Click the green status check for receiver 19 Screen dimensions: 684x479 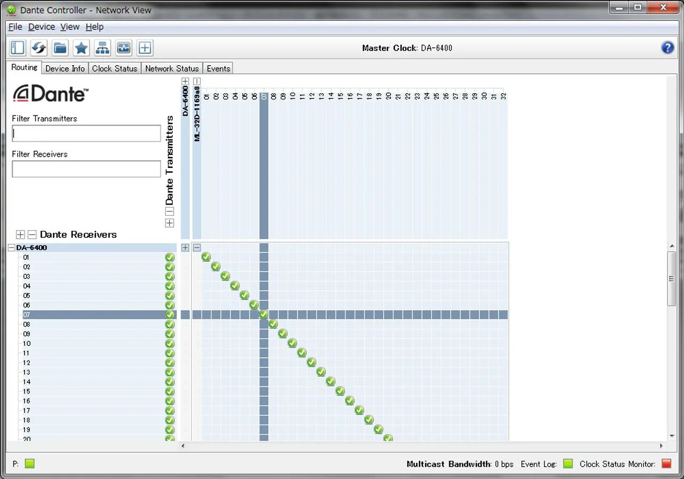pyautogui.click(x=170, y=430)
